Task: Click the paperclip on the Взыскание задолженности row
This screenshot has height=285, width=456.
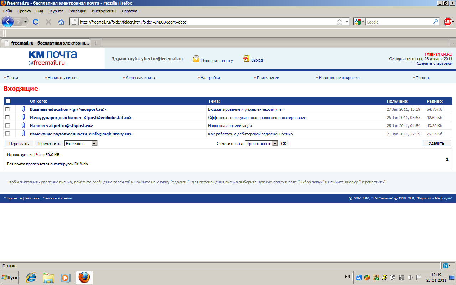Action: 23,134
